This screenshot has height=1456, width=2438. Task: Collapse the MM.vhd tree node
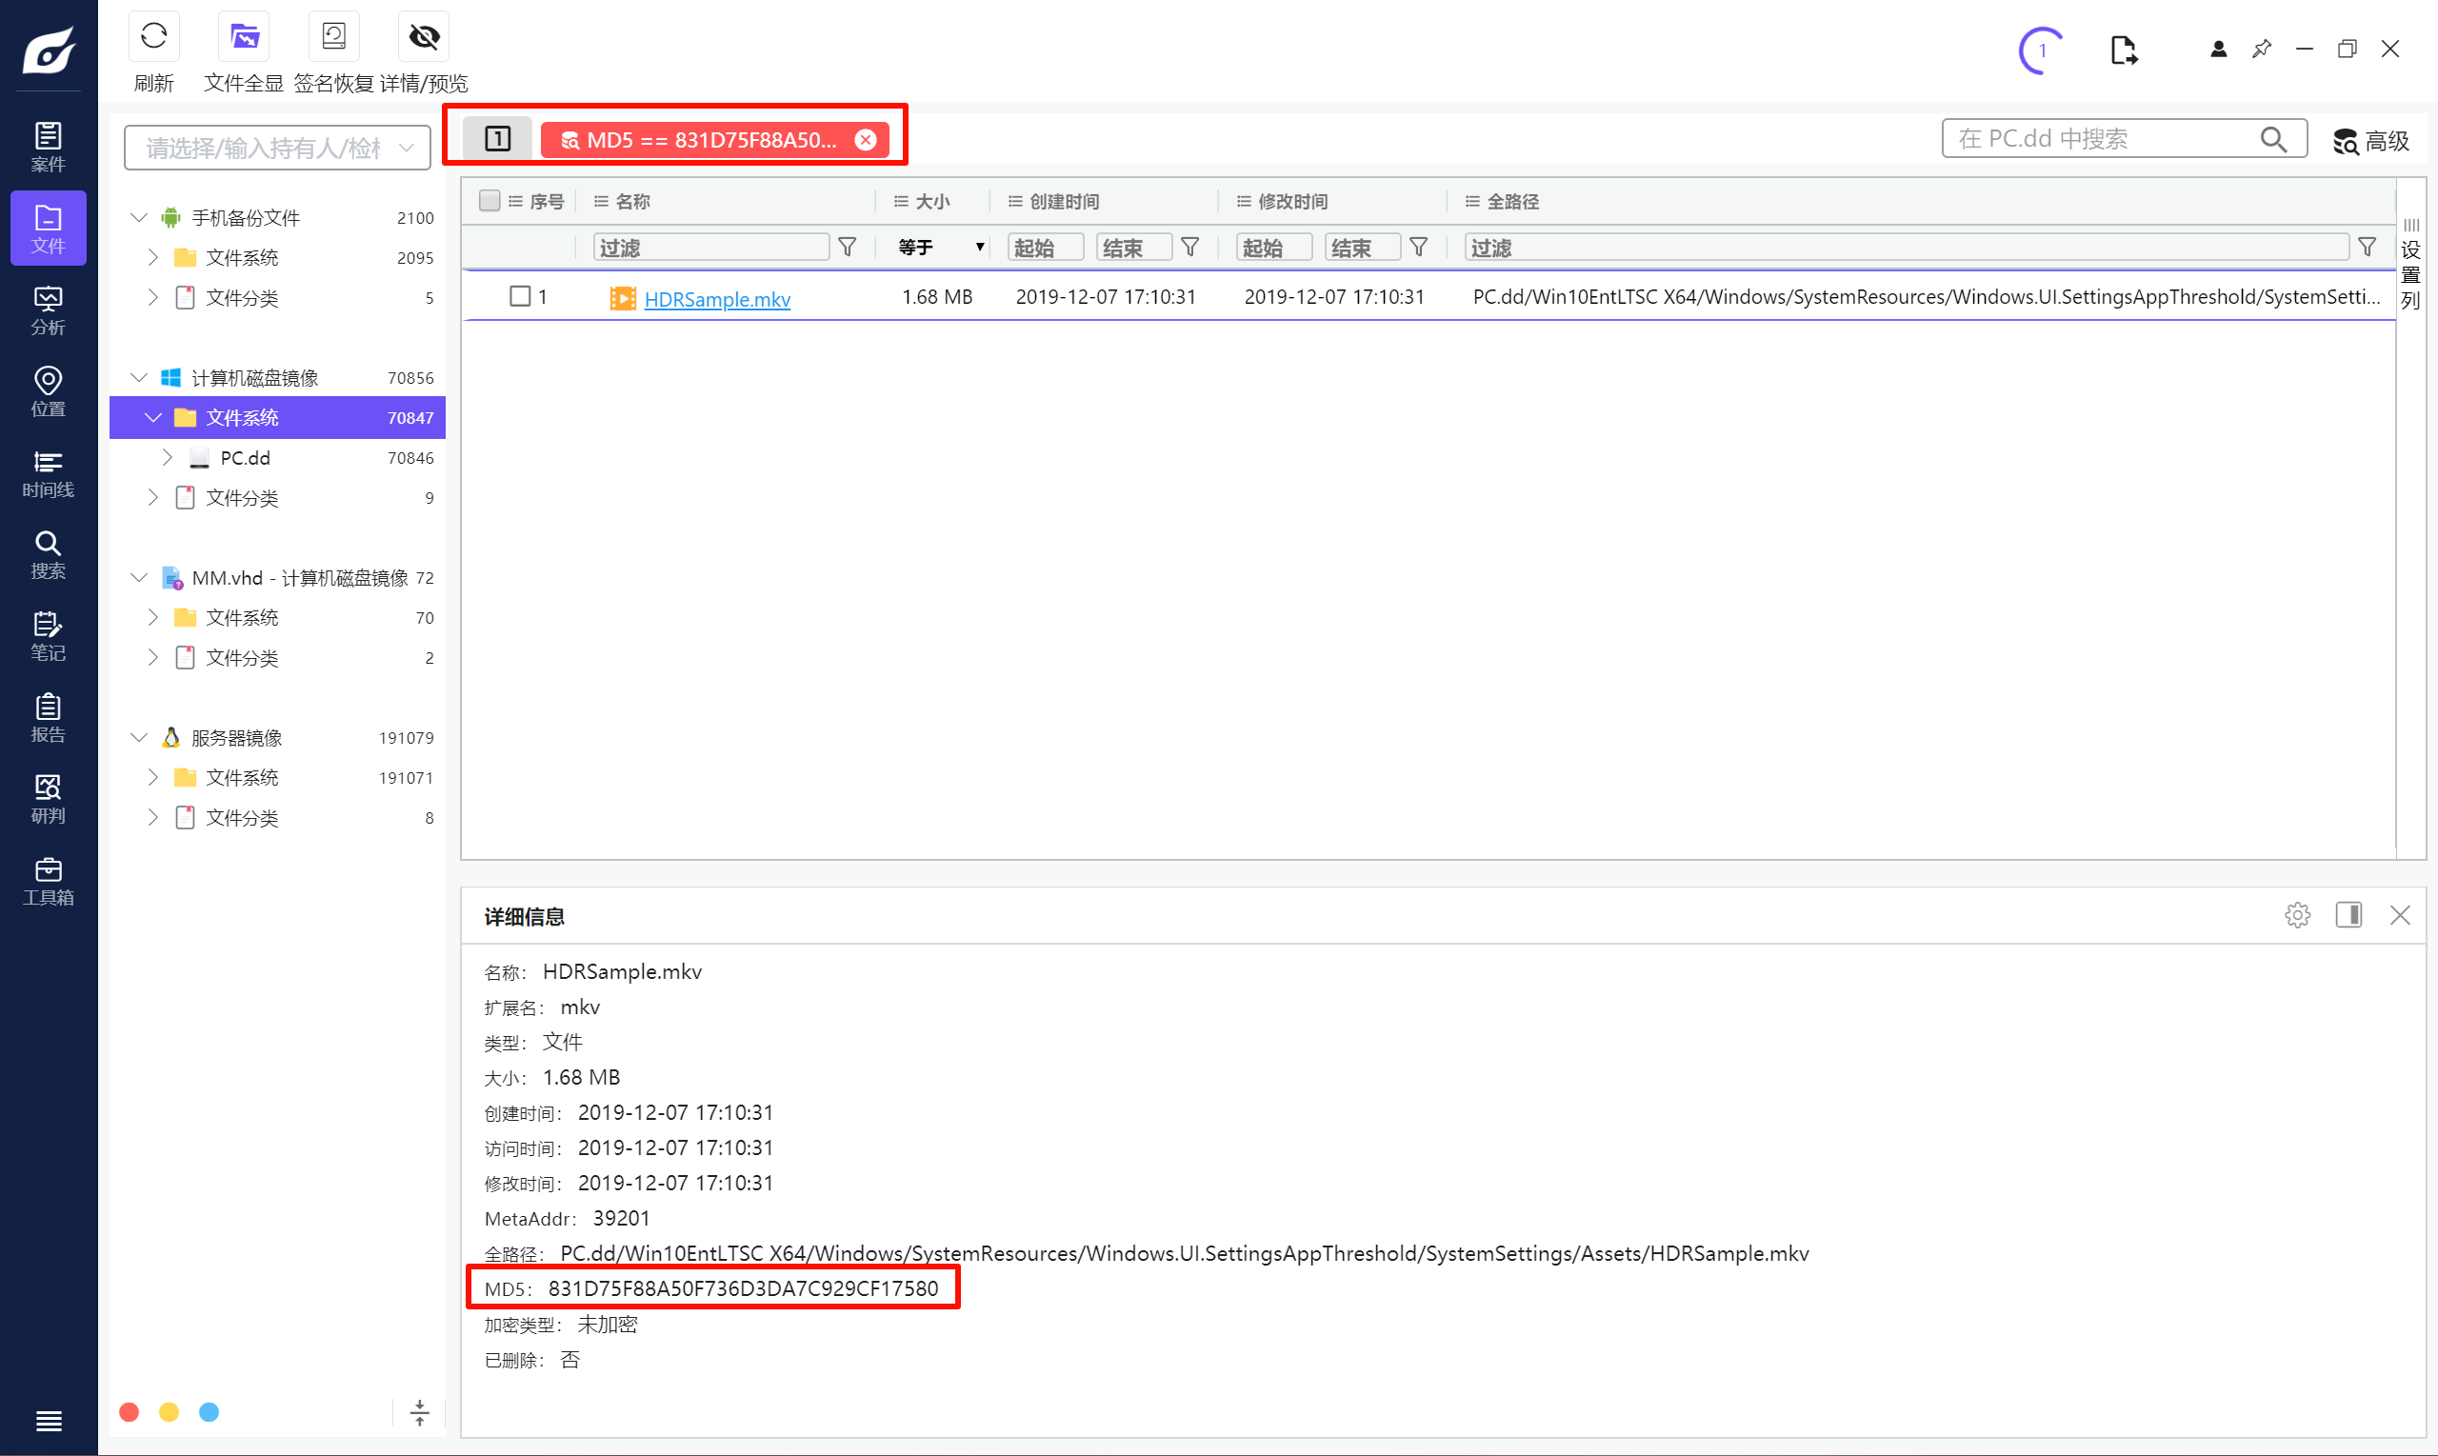(x=139, y=577)
